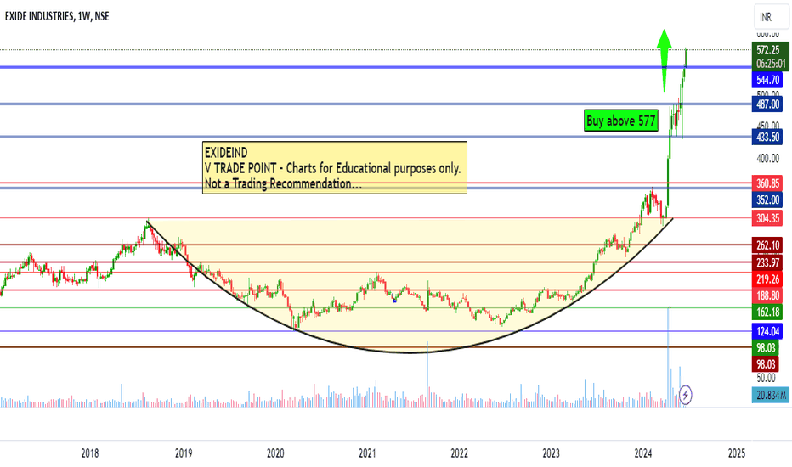Select the 304.35 red price label

(767, 218)
